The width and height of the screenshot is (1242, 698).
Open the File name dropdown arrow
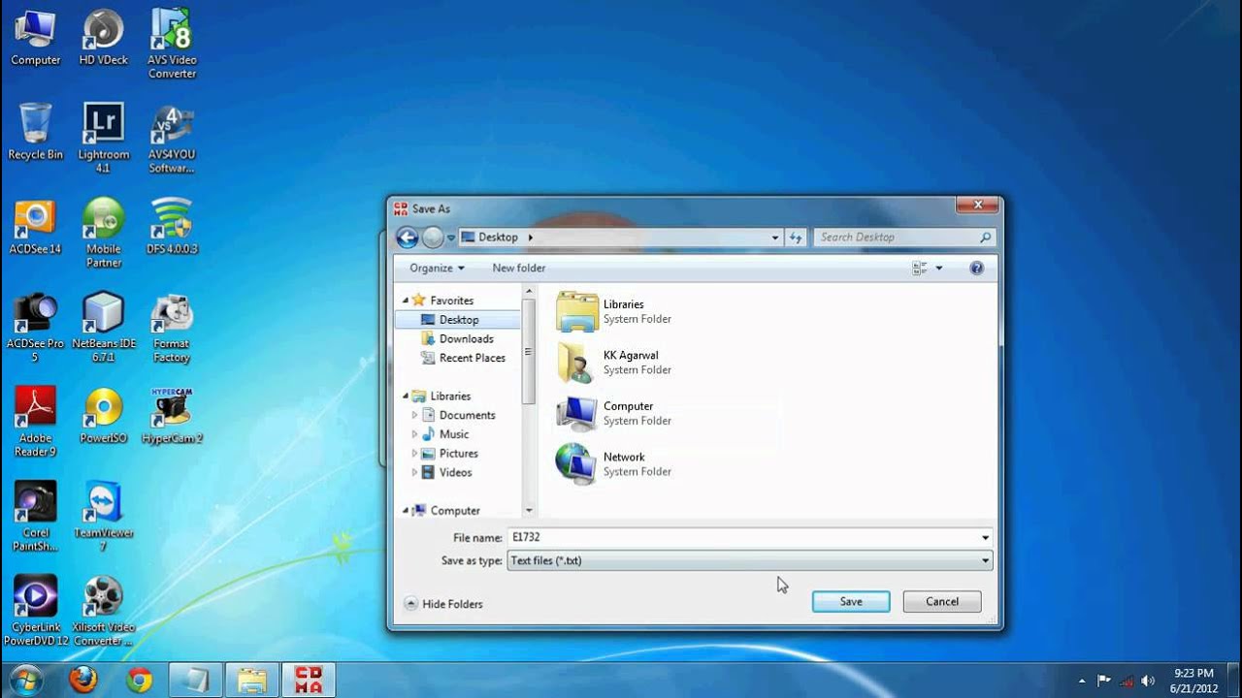(985, 537)
